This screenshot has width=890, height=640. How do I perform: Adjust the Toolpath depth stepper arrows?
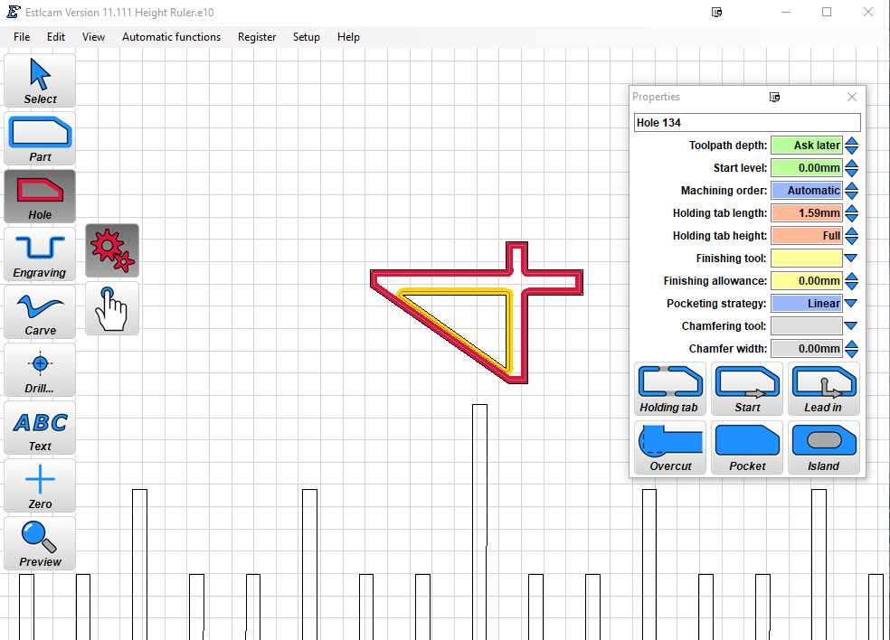coord(851,146)
